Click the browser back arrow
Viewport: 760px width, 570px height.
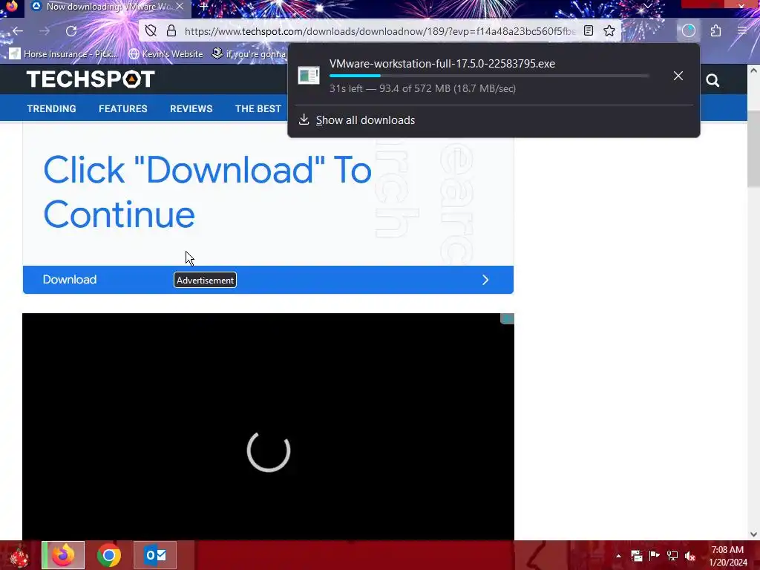[18, 31]
